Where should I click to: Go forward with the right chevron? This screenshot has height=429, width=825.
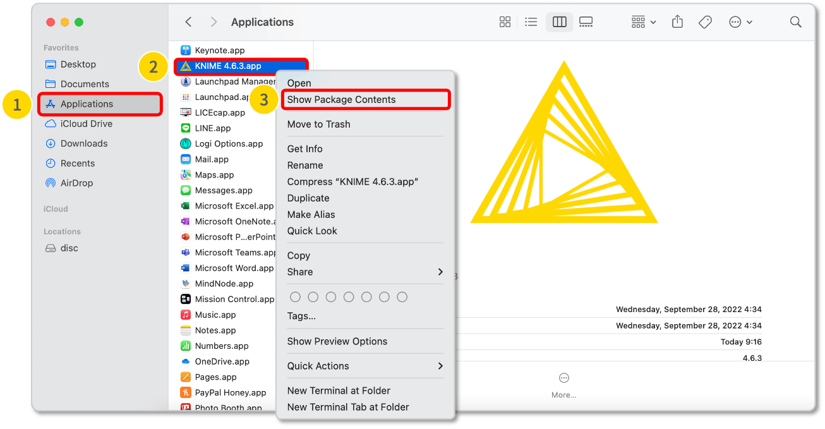click(214, 22)
